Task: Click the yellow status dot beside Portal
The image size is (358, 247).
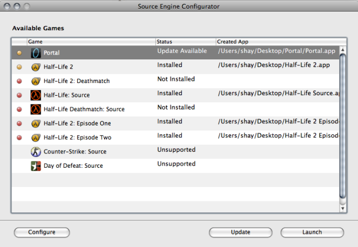Action: [x=19, y=53]
